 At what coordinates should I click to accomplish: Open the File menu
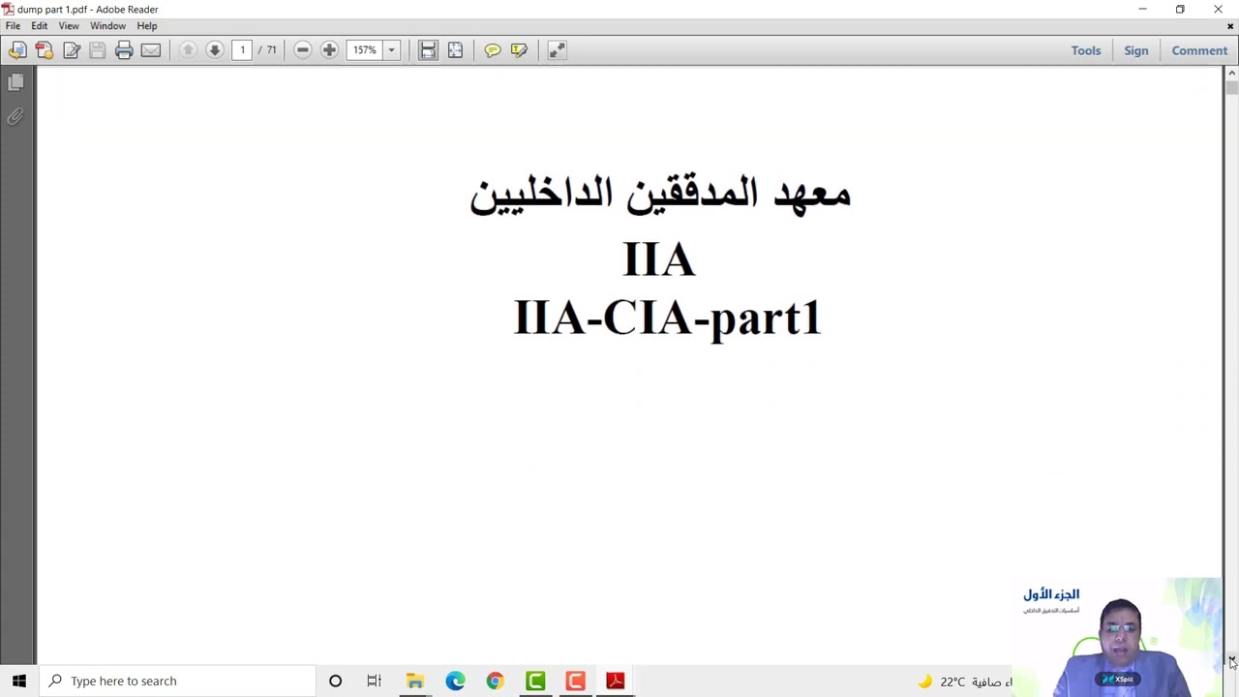tap(13, 26)
